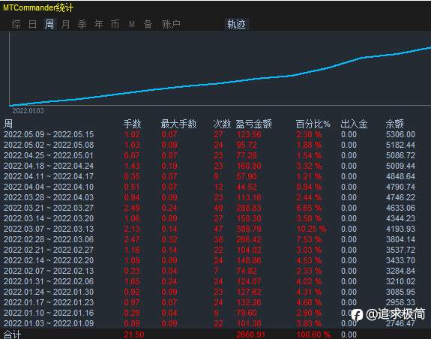This screenshot has width=431, height=339.
Task: Select week row 2022.02.14 ~ 2022.02.20
Action: [209, 260]
